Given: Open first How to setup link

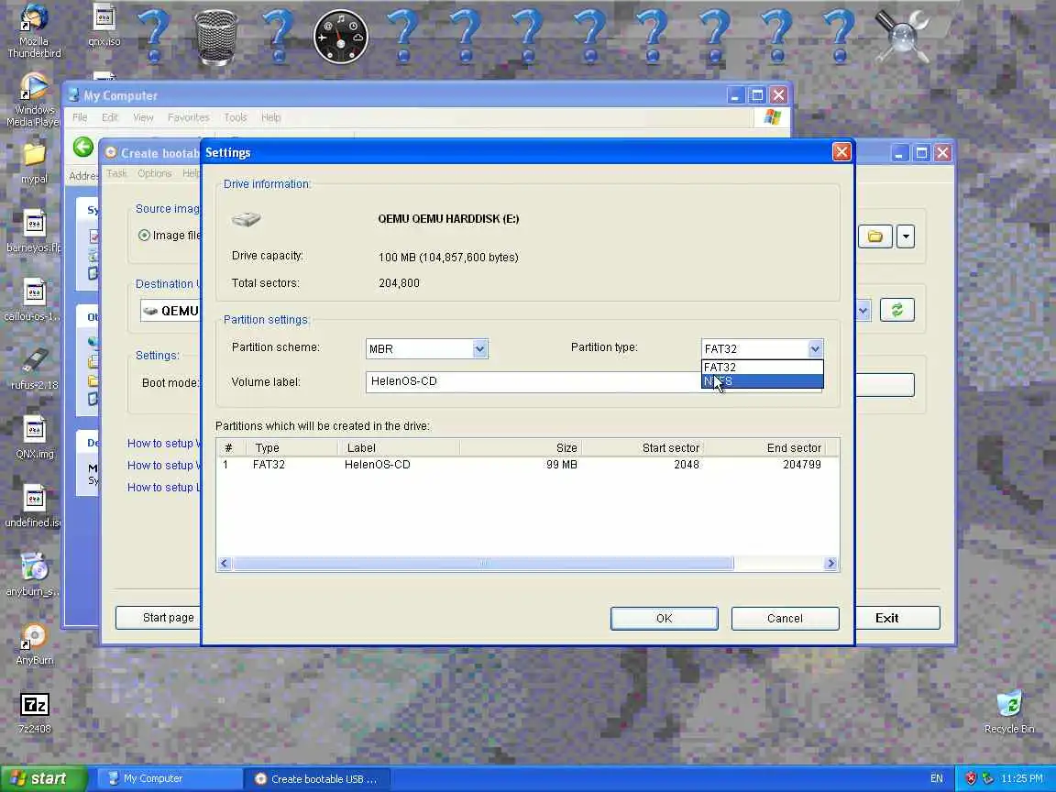Looking at the screenshot, I should tap(164, 443).
